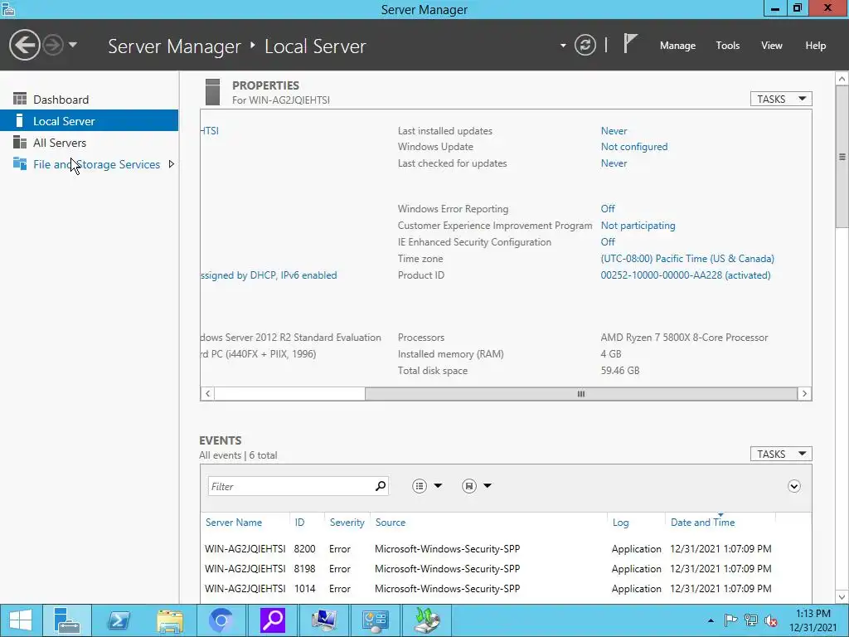This screenshot has height=637, width=849.
Task: Sort events by Log column
Action: [620, 523]
